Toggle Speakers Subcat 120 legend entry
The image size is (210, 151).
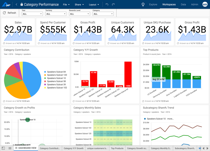56,75
